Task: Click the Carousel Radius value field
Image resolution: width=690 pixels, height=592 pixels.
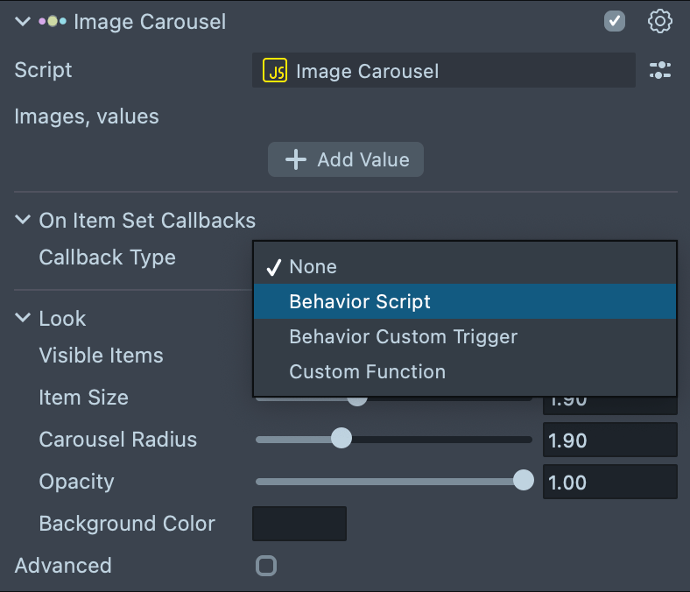Action: [x=609, y=440]
